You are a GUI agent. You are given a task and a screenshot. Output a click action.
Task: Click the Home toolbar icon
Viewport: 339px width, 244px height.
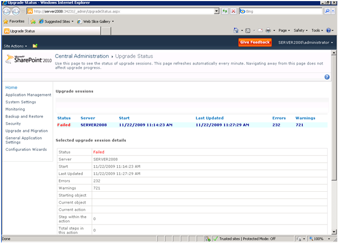pos(236,30)
